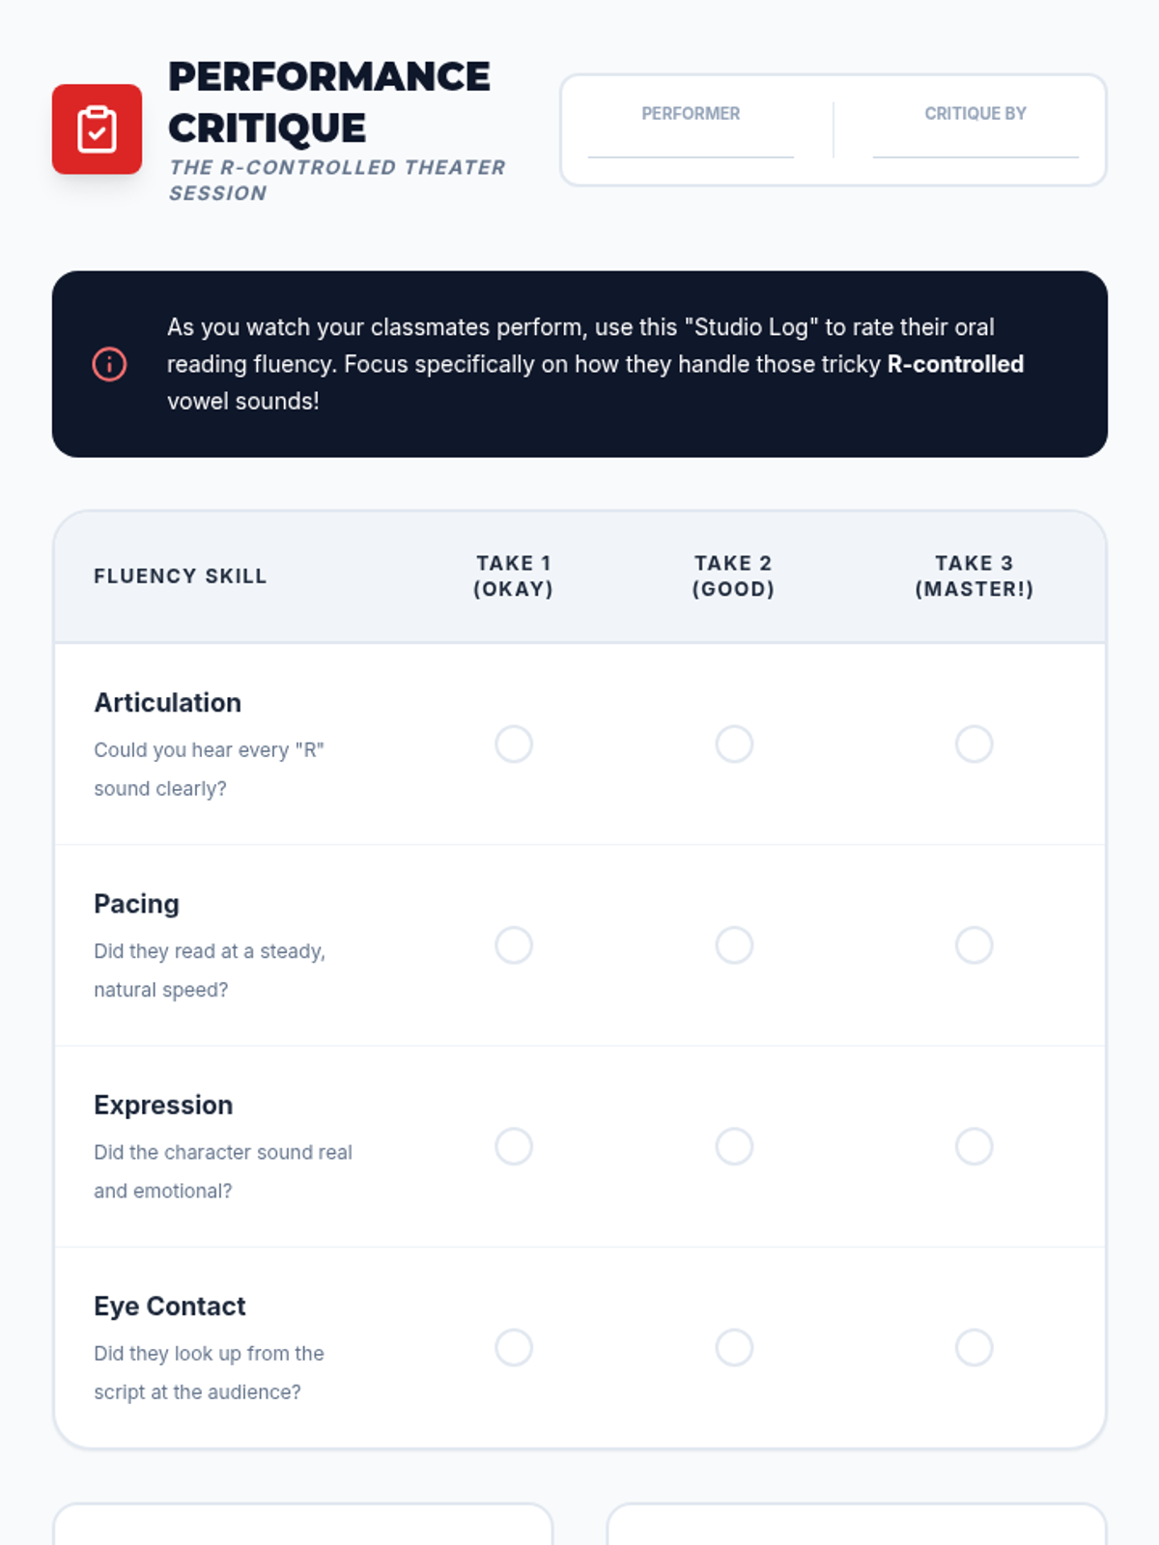Select Take 3 (Master!) for Articulation

coord(974,744)
